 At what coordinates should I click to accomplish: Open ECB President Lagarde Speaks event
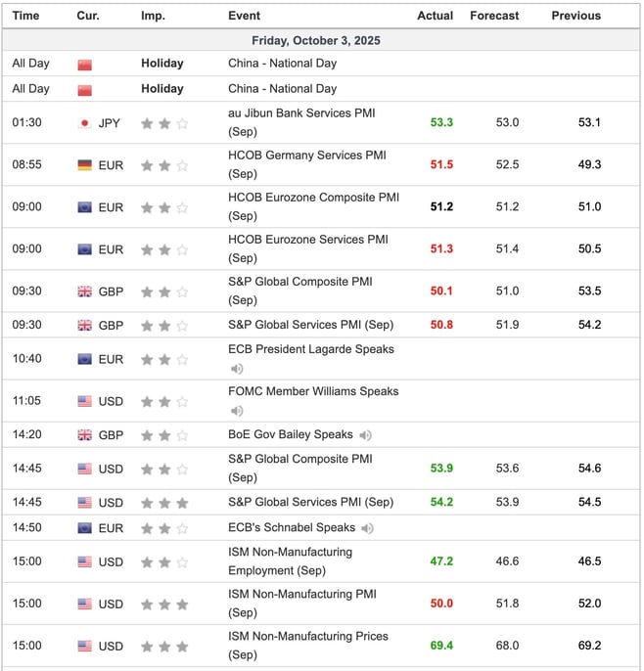tap(310, 349)
